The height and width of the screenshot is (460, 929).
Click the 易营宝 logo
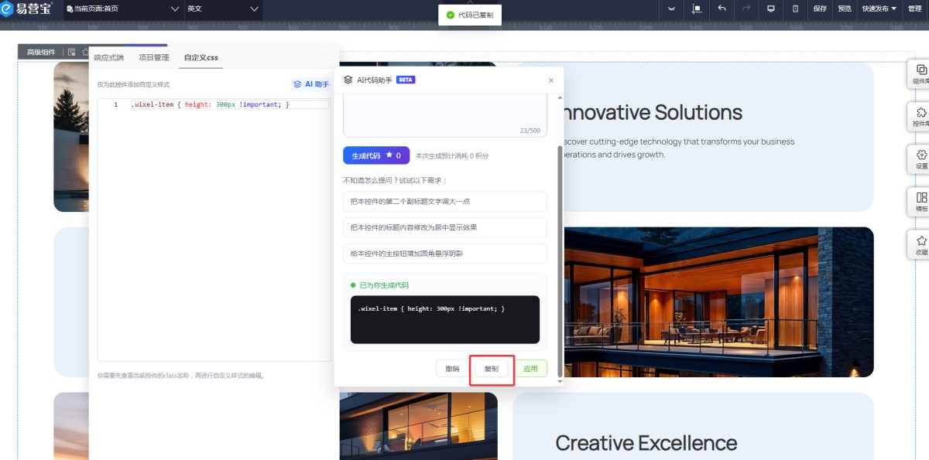(x=27, y=9)
